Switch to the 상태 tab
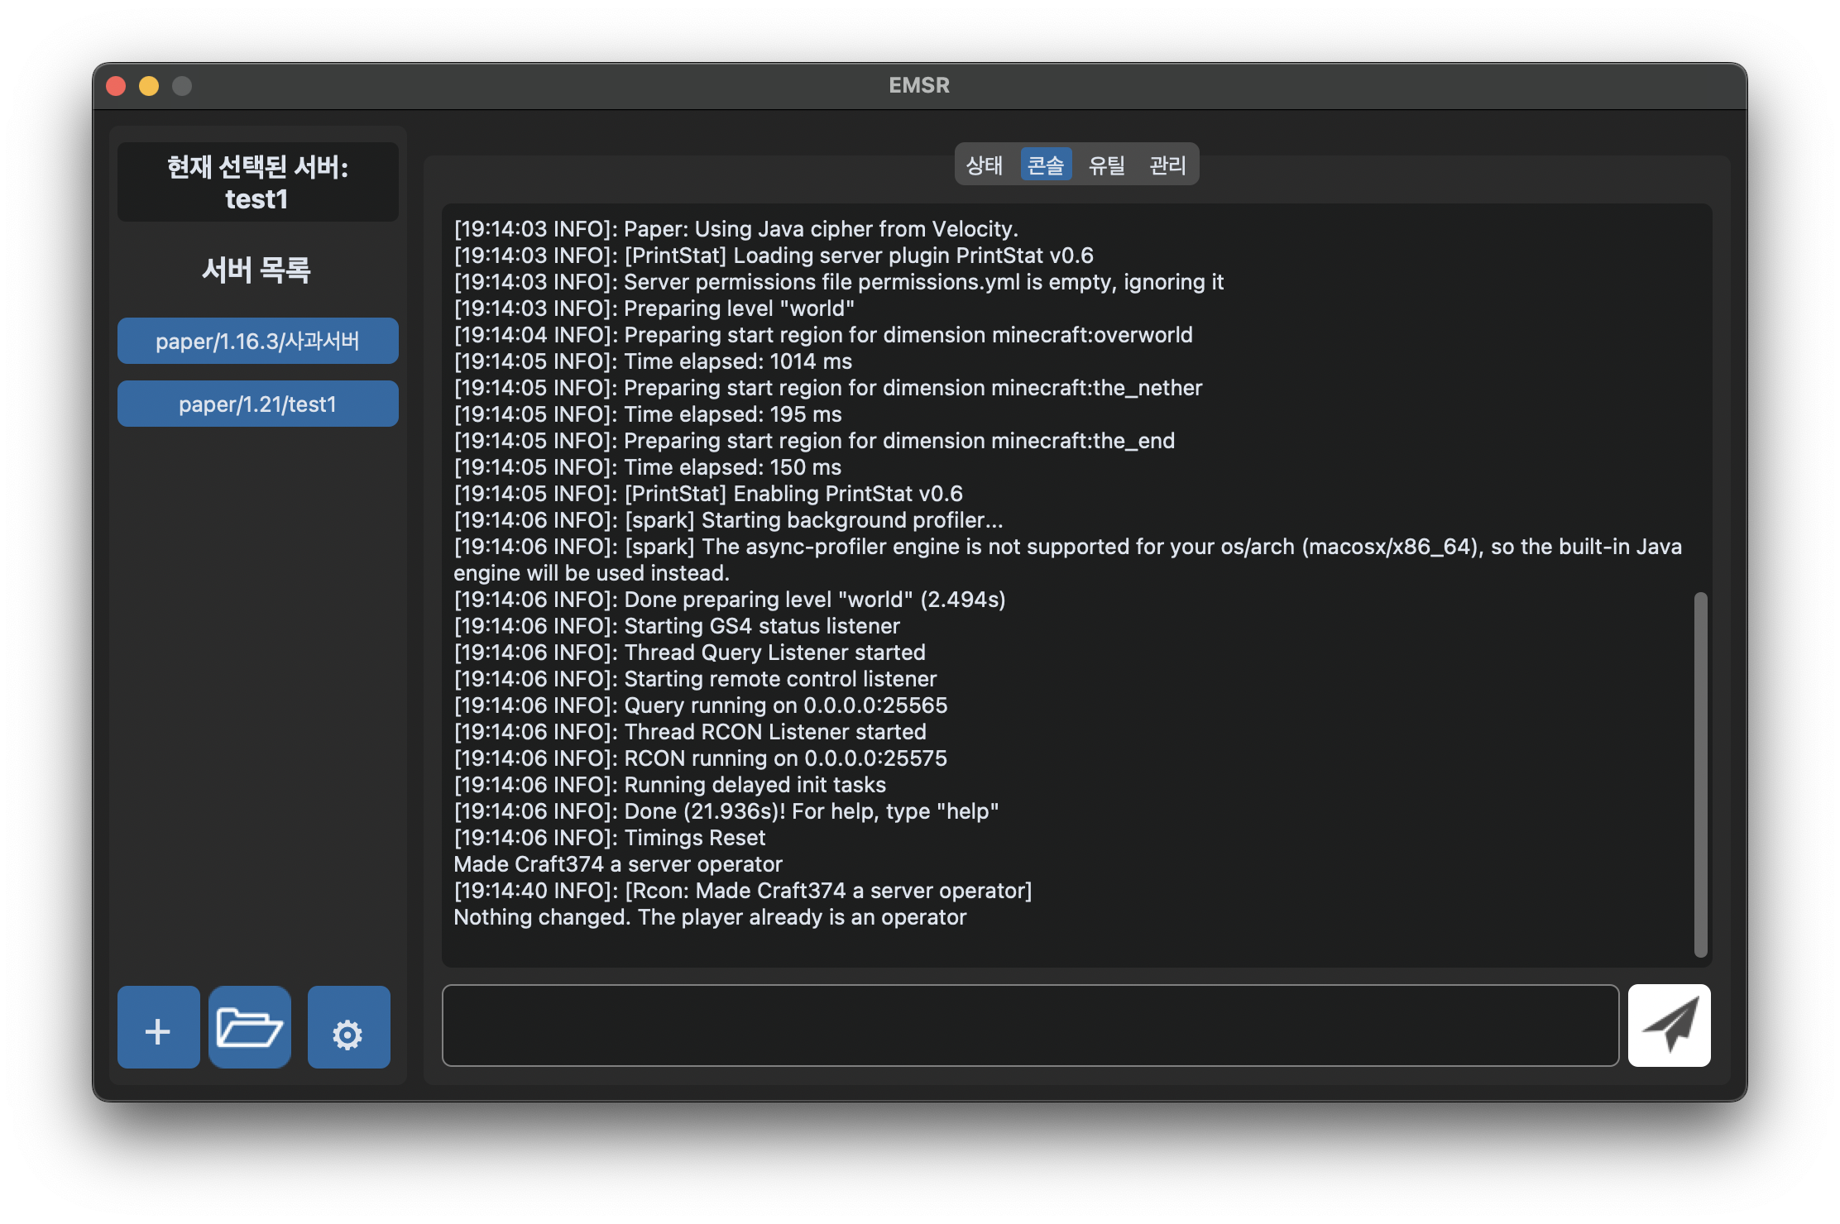Viewport: 1840px width, 1224px height. (x=985, y=165)
